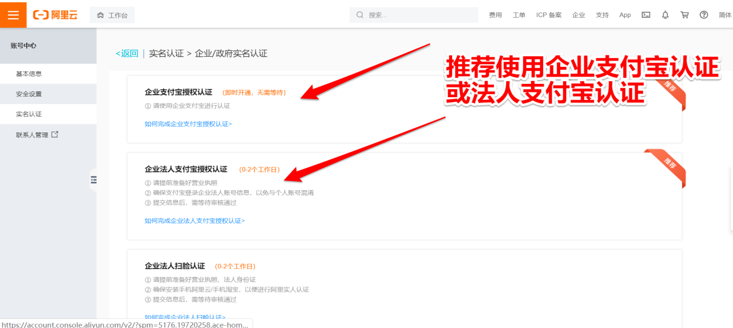Collapse the sidebar with the handle icon
This screenshot has height=328, width=733.
coord(94,180)
